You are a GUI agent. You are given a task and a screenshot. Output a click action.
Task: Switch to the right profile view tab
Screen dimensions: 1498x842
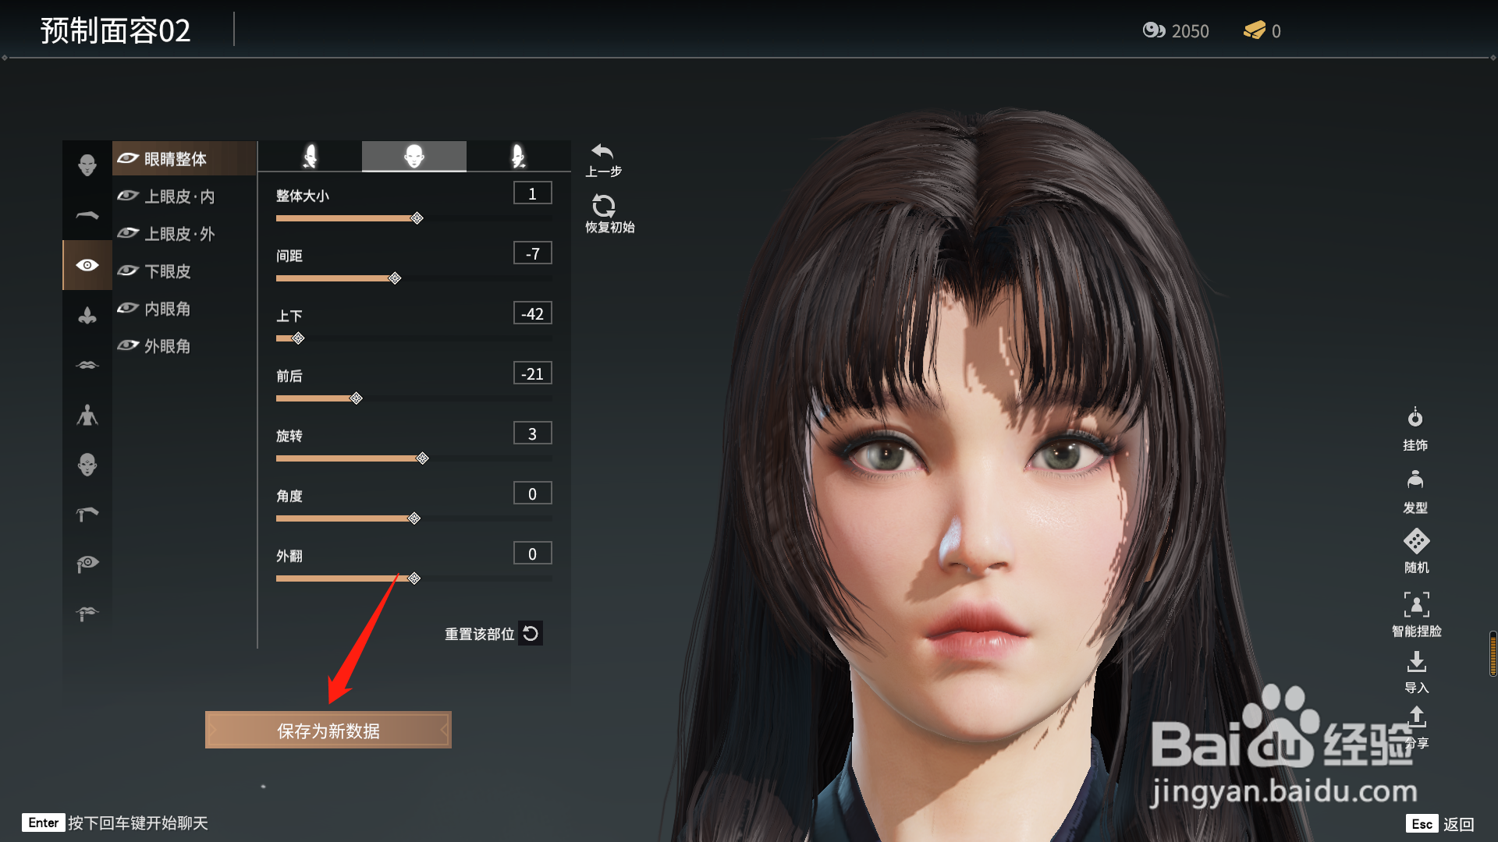point(518,156)
